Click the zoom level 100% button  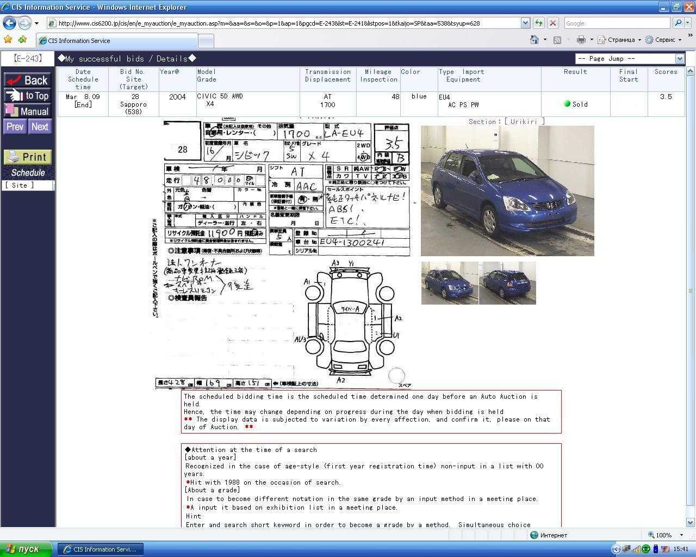point(660,535)
